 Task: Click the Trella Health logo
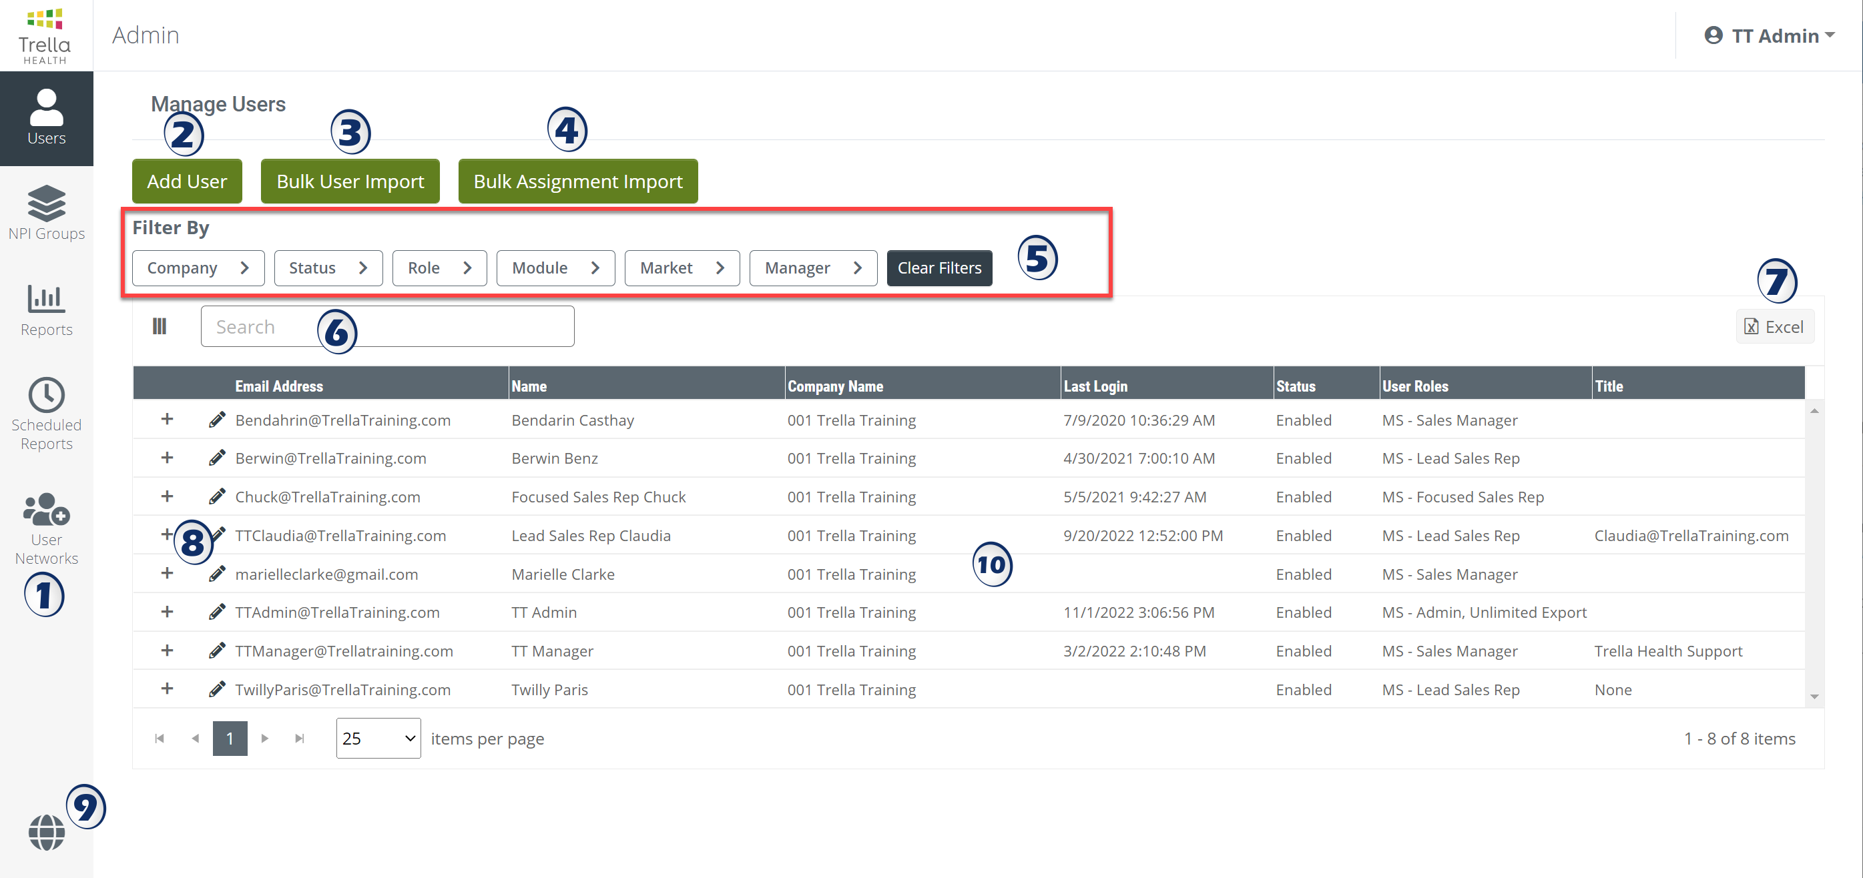coord(45,34)
